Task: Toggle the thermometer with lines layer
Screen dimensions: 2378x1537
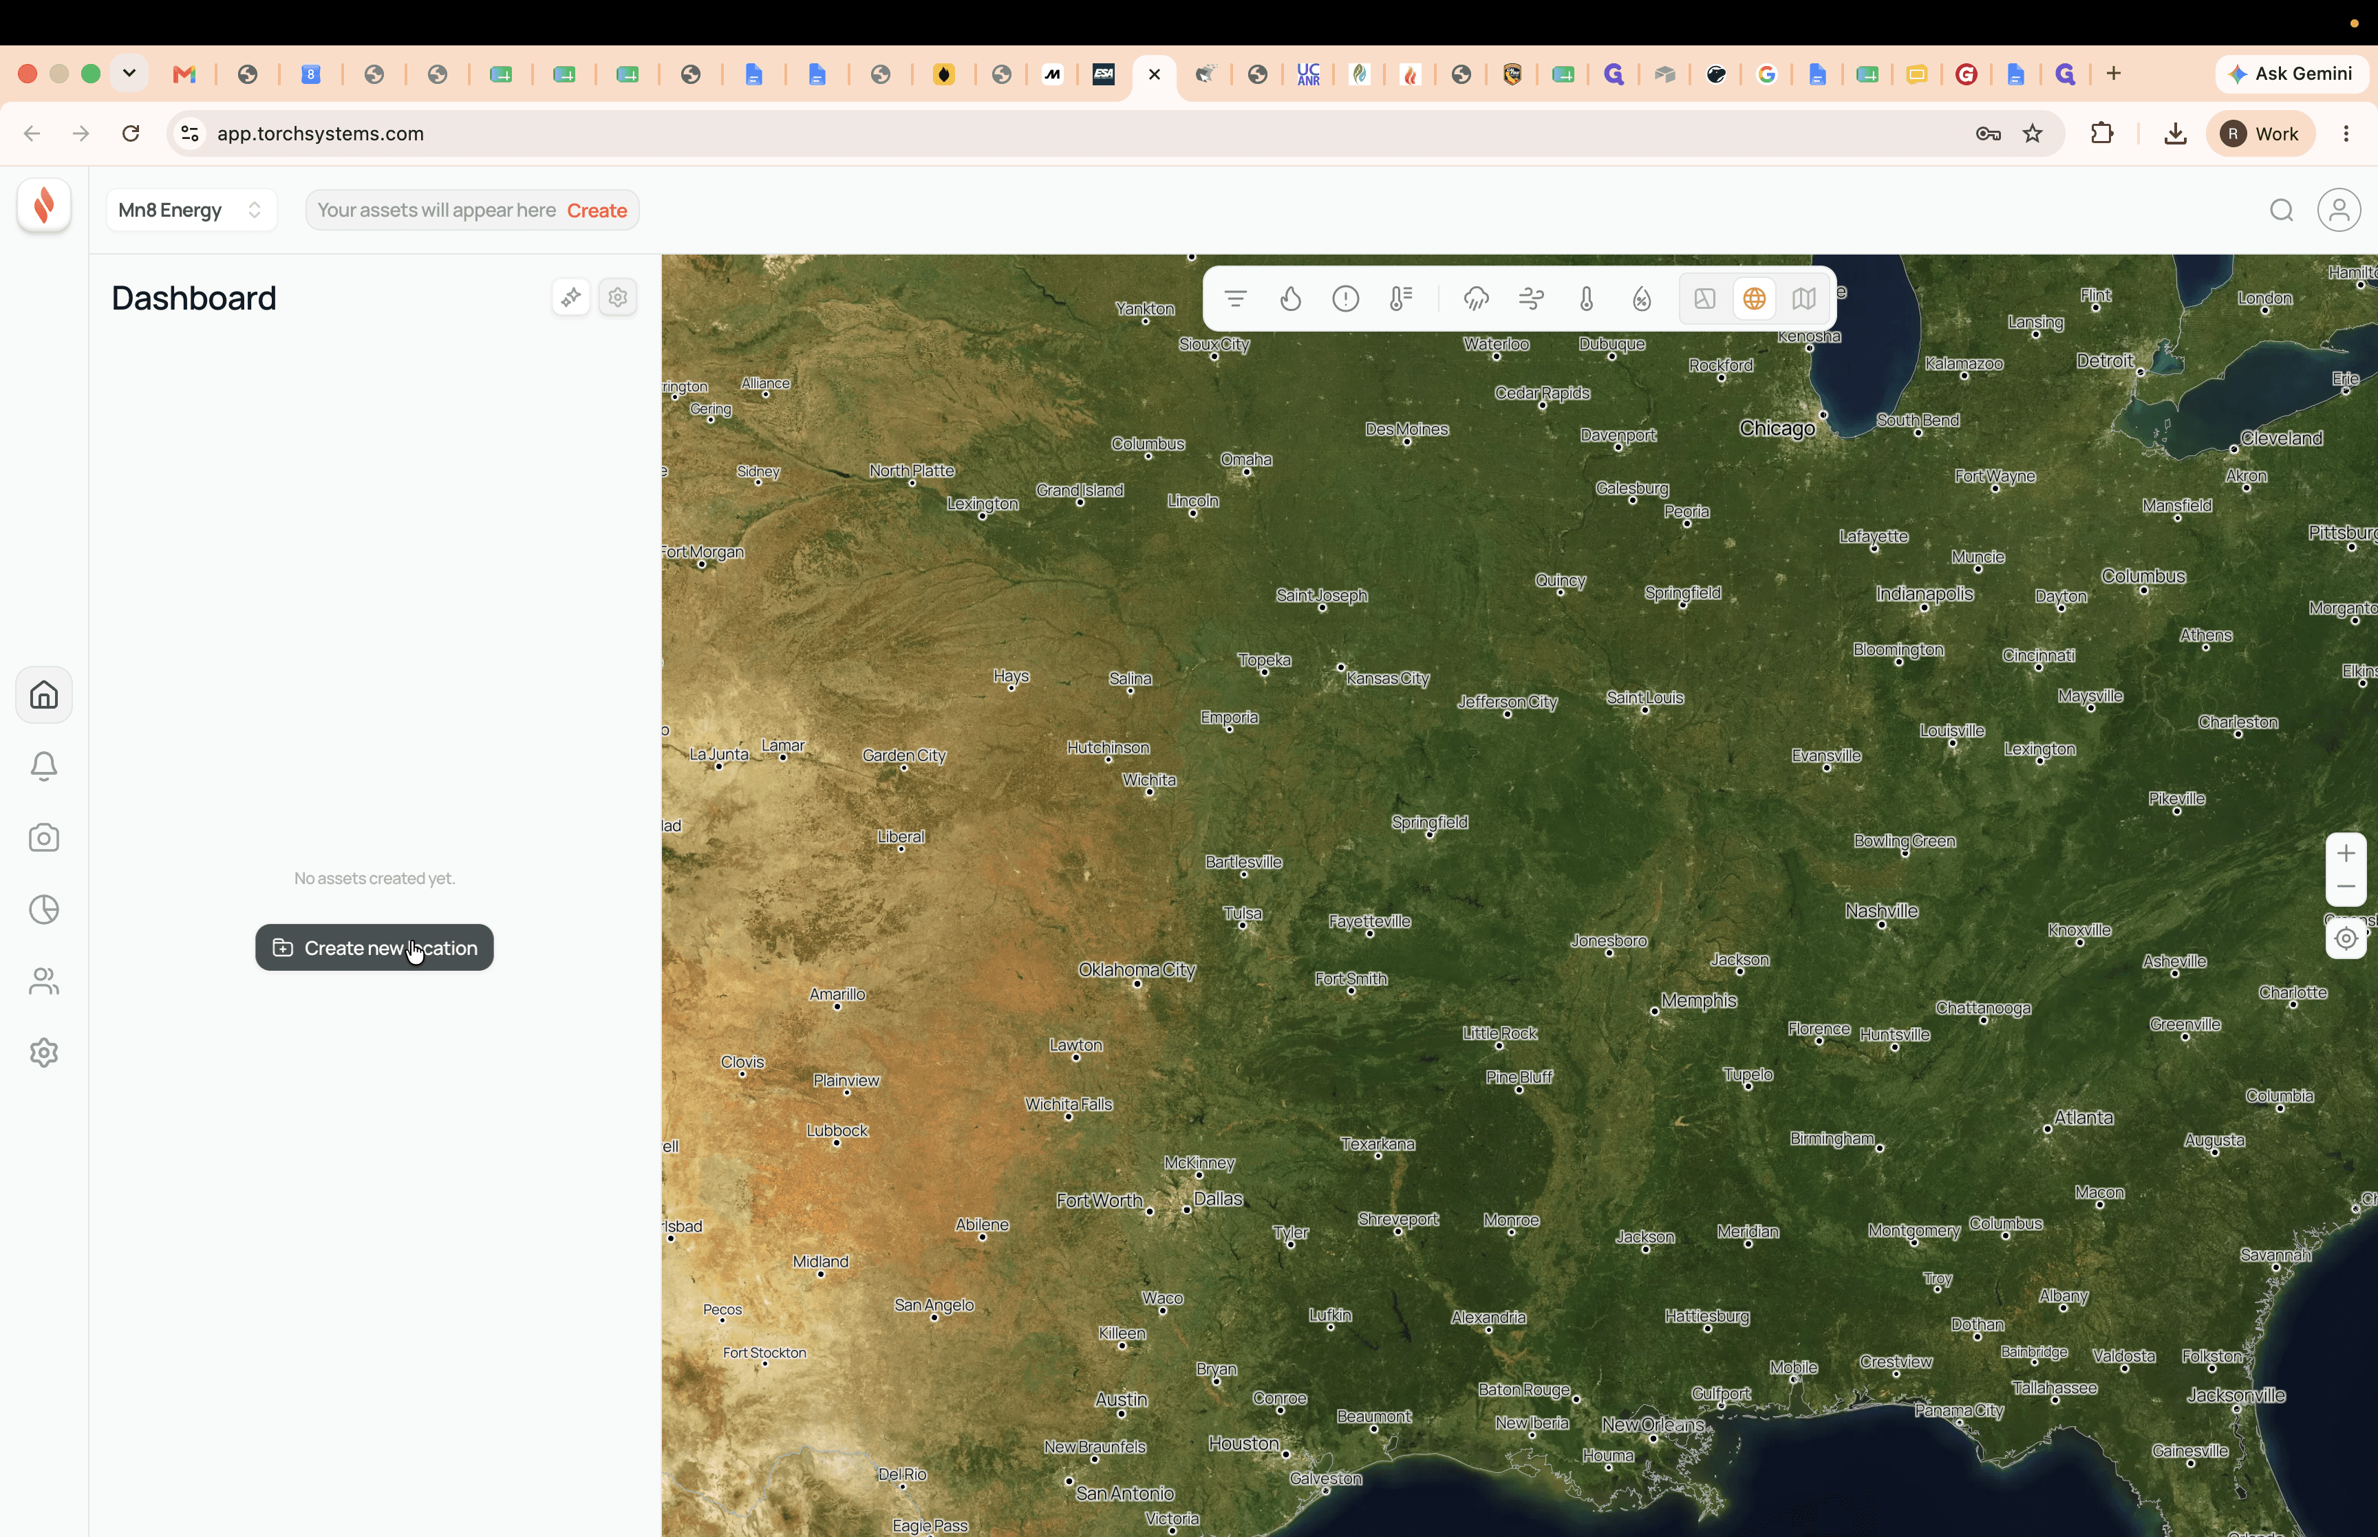Action: (1401, 299)
